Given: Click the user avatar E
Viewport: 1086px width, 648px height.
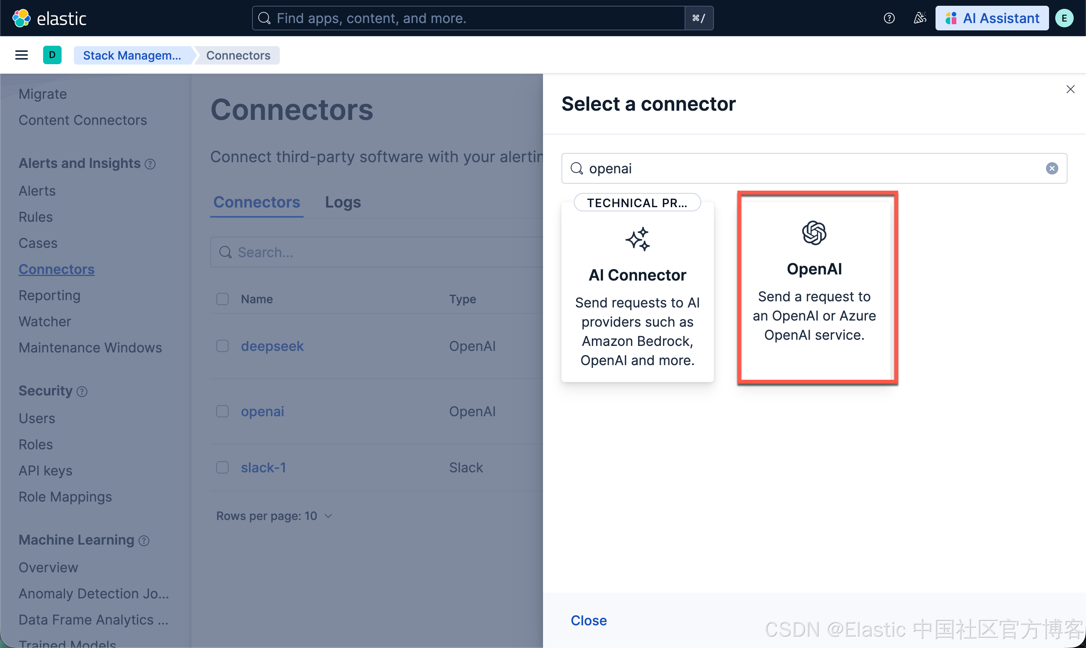Looking at the screenshot, I should pos(1064,18).
